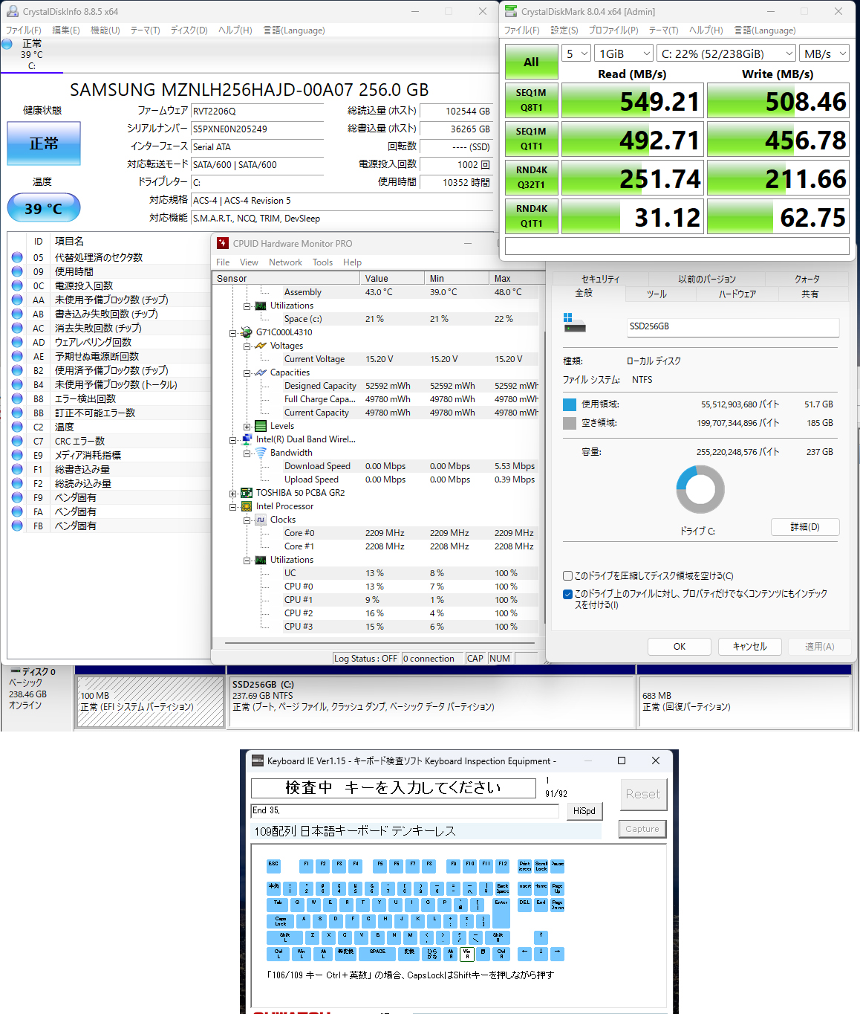Open the 機能(U) menu in CrystalDiskInfo
Screen dimensions: 860x1014
tap(105, 30)
